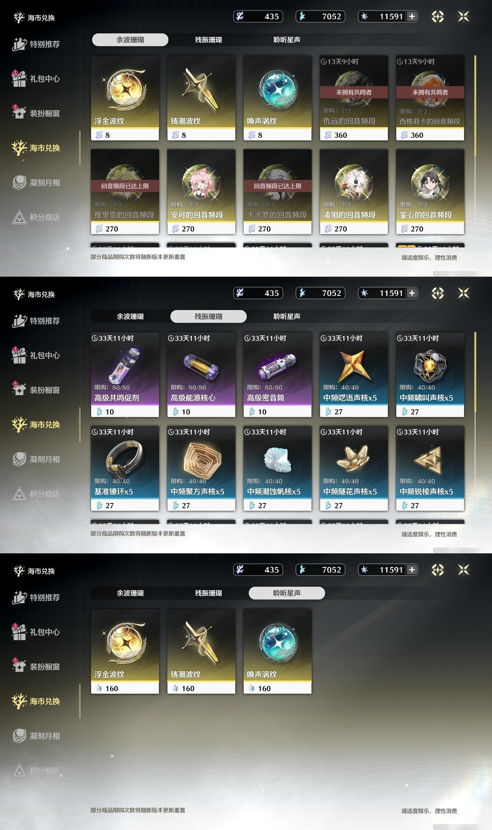Choose 中频聚方声核x5 golden core

click(x=201, y=468)
